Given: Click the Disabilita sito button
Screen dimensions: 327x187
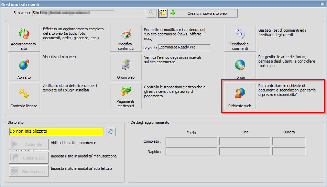Looking at the screenshot, I should [x=29, y=158].
